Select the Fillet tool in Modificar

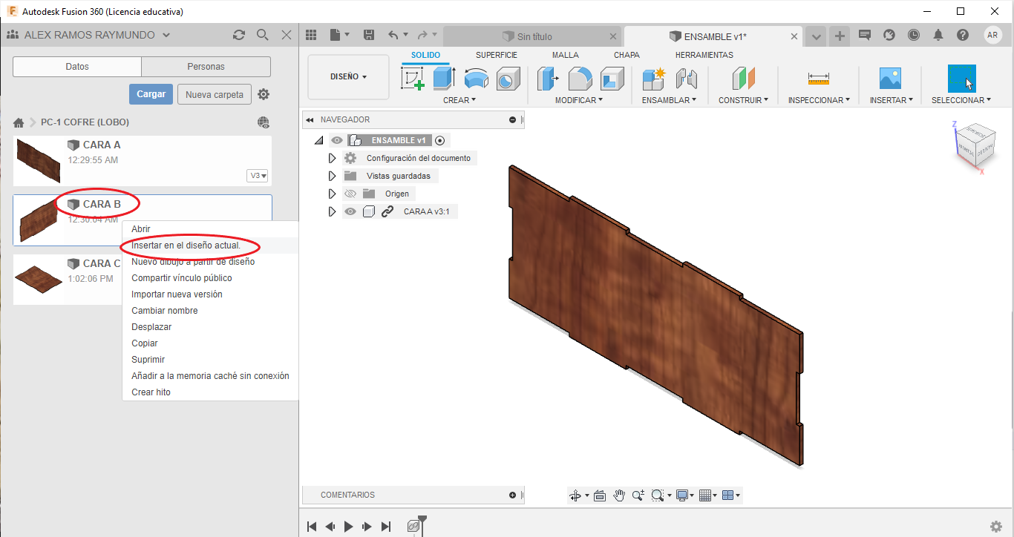(x=580, y=78)
